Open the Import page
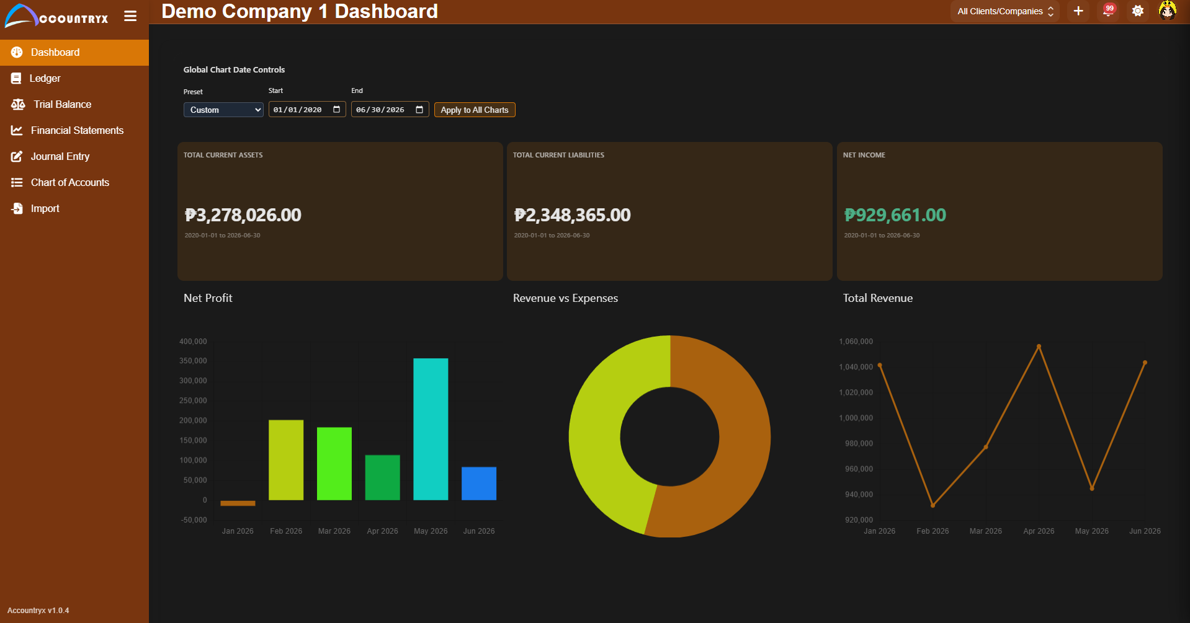This screenshot has width=1190, height=623. pos(74,209)
